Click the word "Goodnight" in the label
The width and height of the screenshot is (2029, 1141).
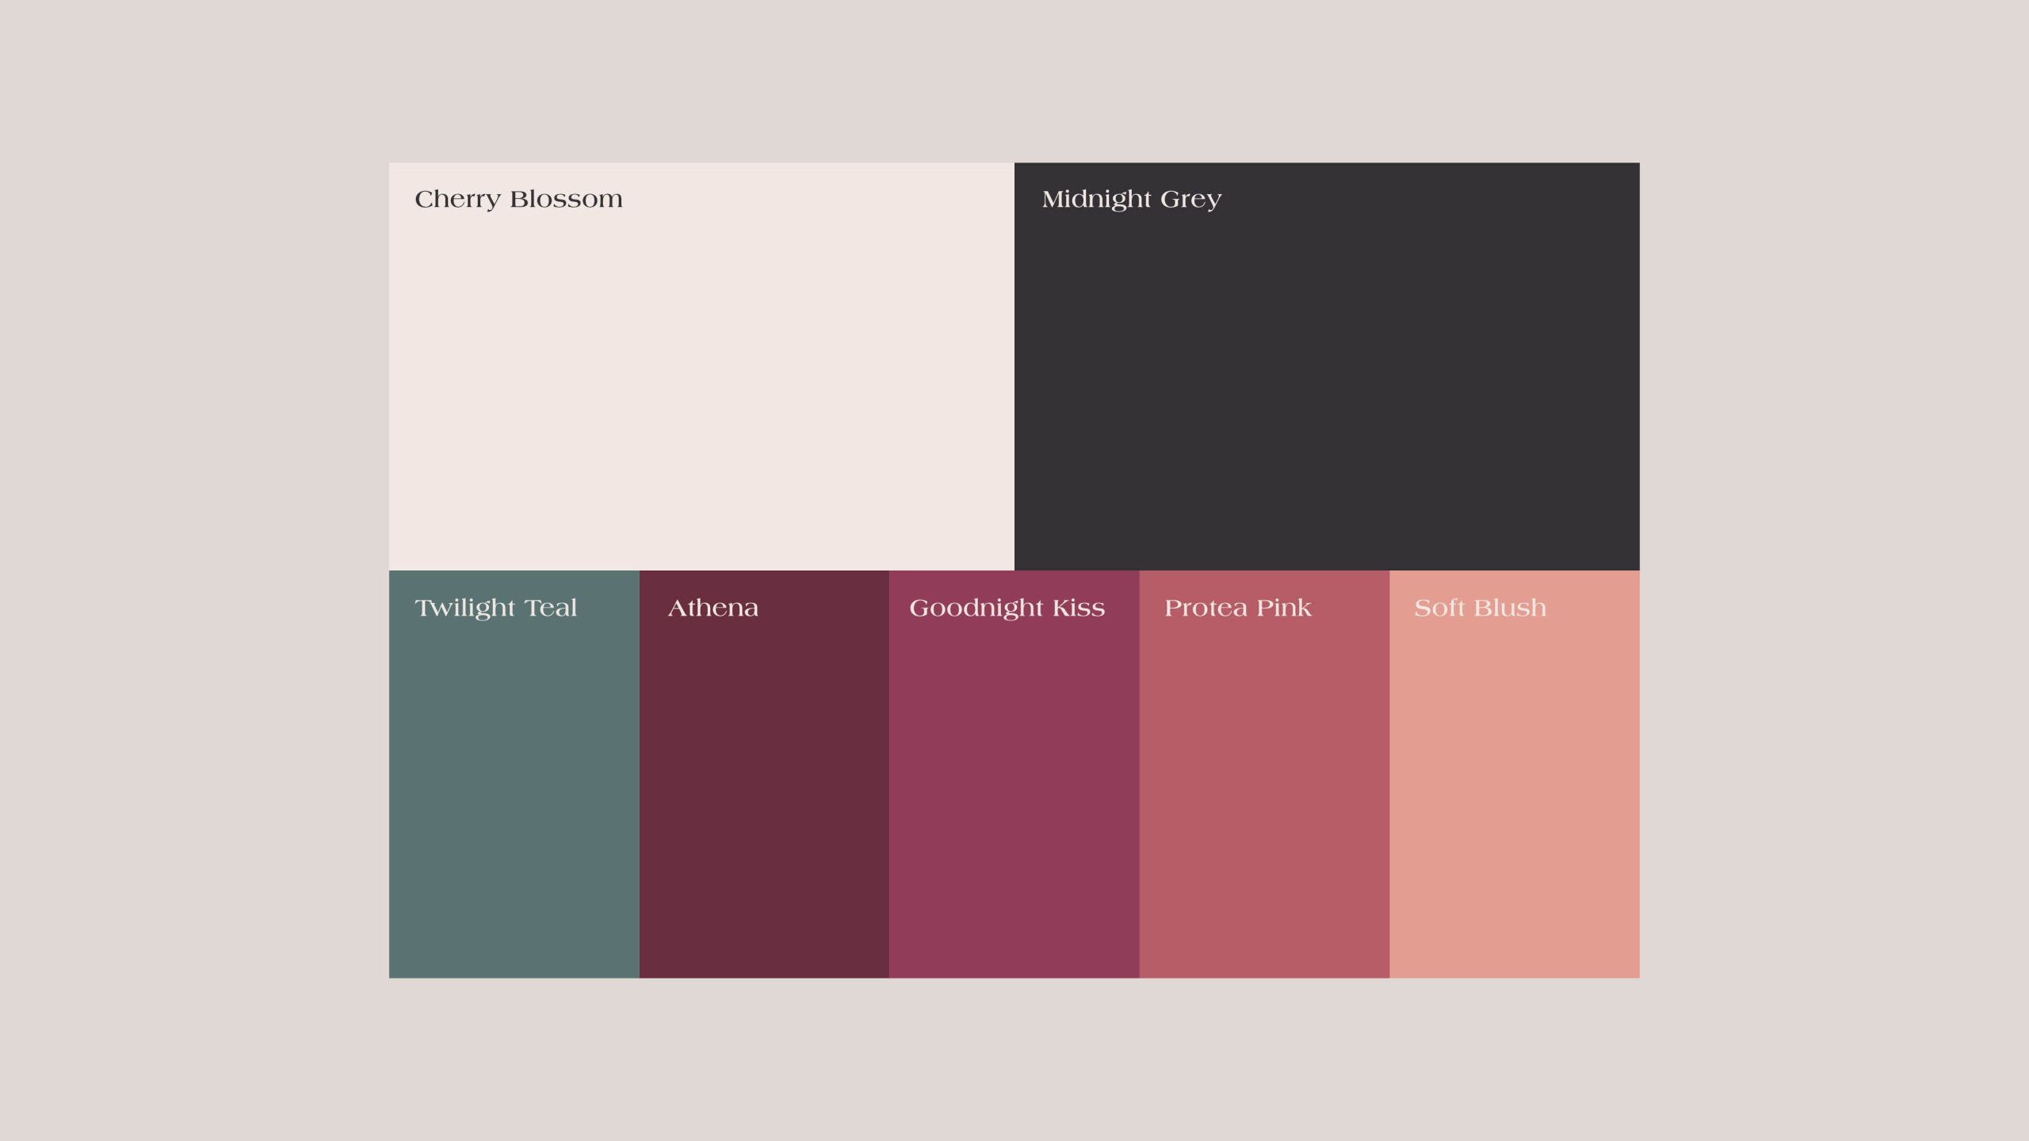click(x=976, y=608)
